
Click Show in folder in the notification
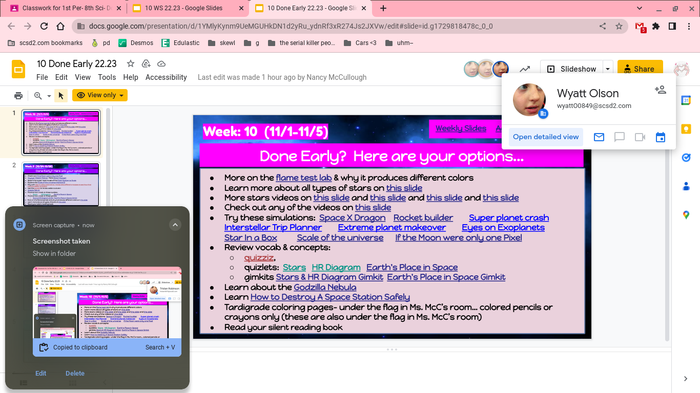[54, 253]
